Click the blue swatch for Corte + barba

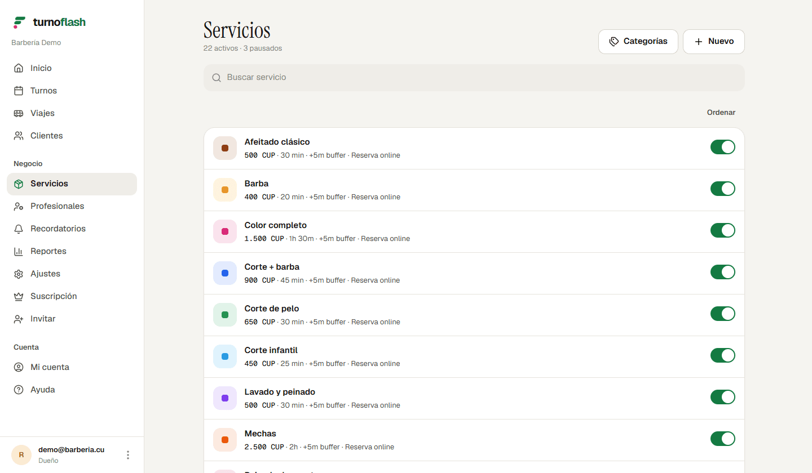(225, 273)
